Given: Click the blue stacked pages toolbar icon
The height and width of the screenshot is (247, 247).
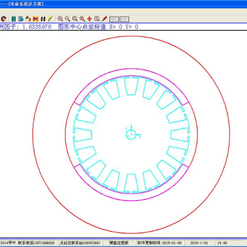Looking at the screenshot, I should (x=21, y=19).
